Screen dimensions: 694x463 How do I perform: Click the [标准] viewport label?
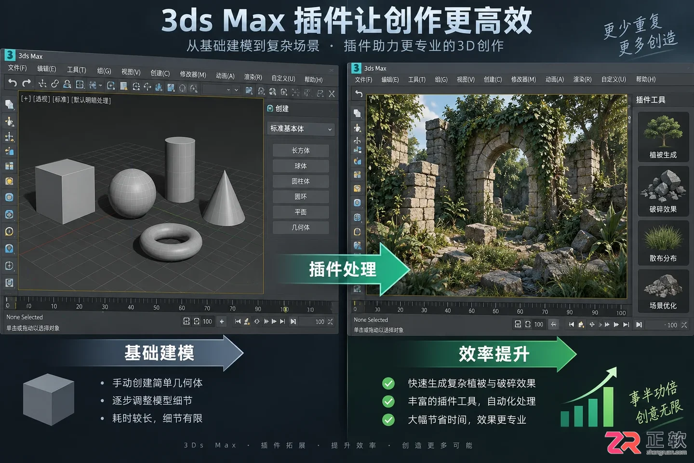(x=61, y=99)
